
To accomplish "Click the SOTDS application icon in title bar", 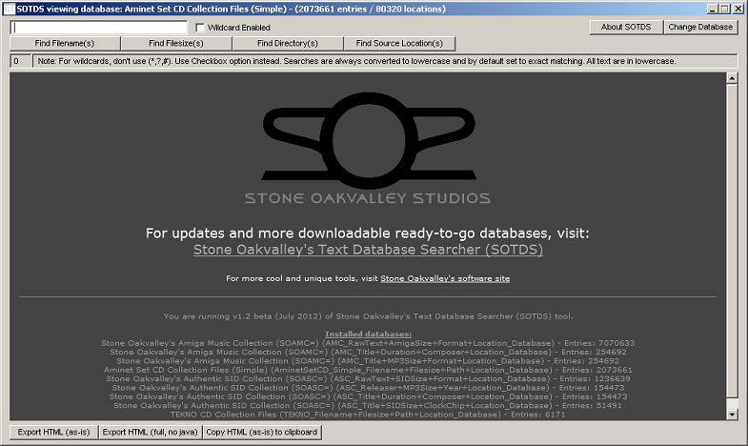I will [x=9, y=8].
